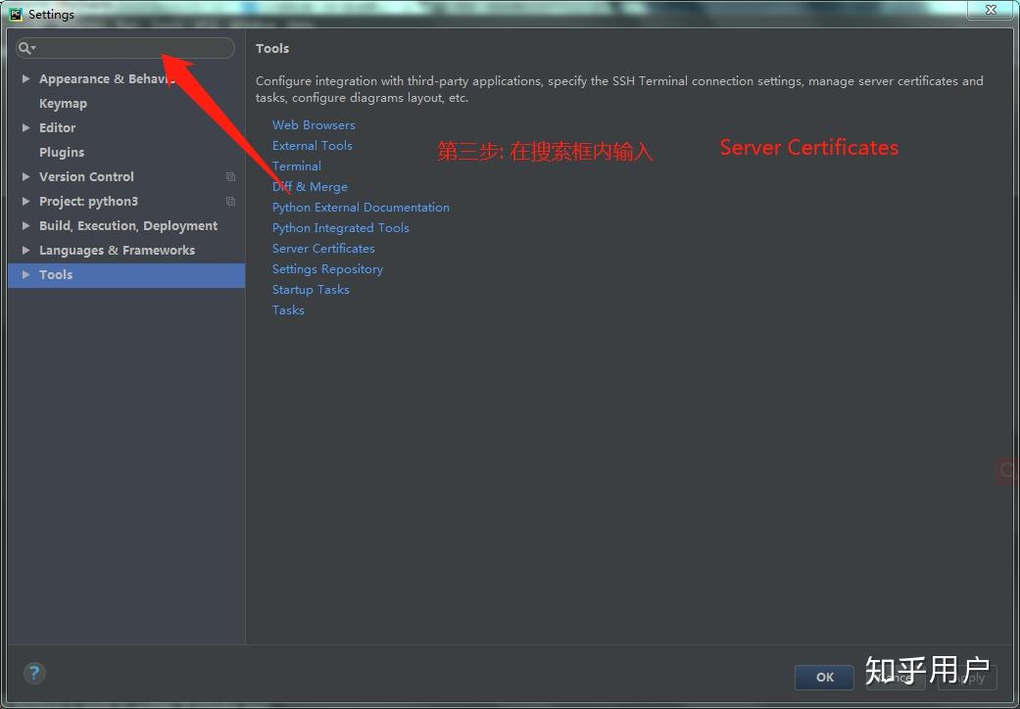1020x709 pixels.
Task: Select Plugins in the settings tree
Action: [x=62, y=152]
